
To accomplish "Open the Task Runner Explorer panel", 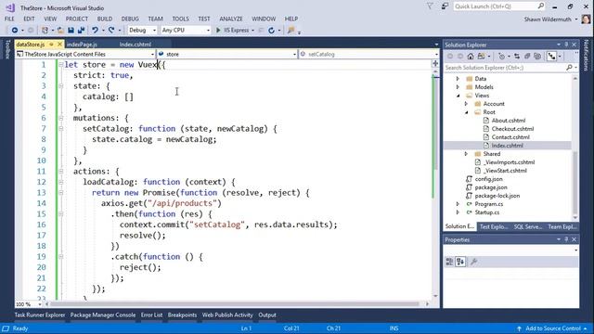I will [x=40, y=315].
